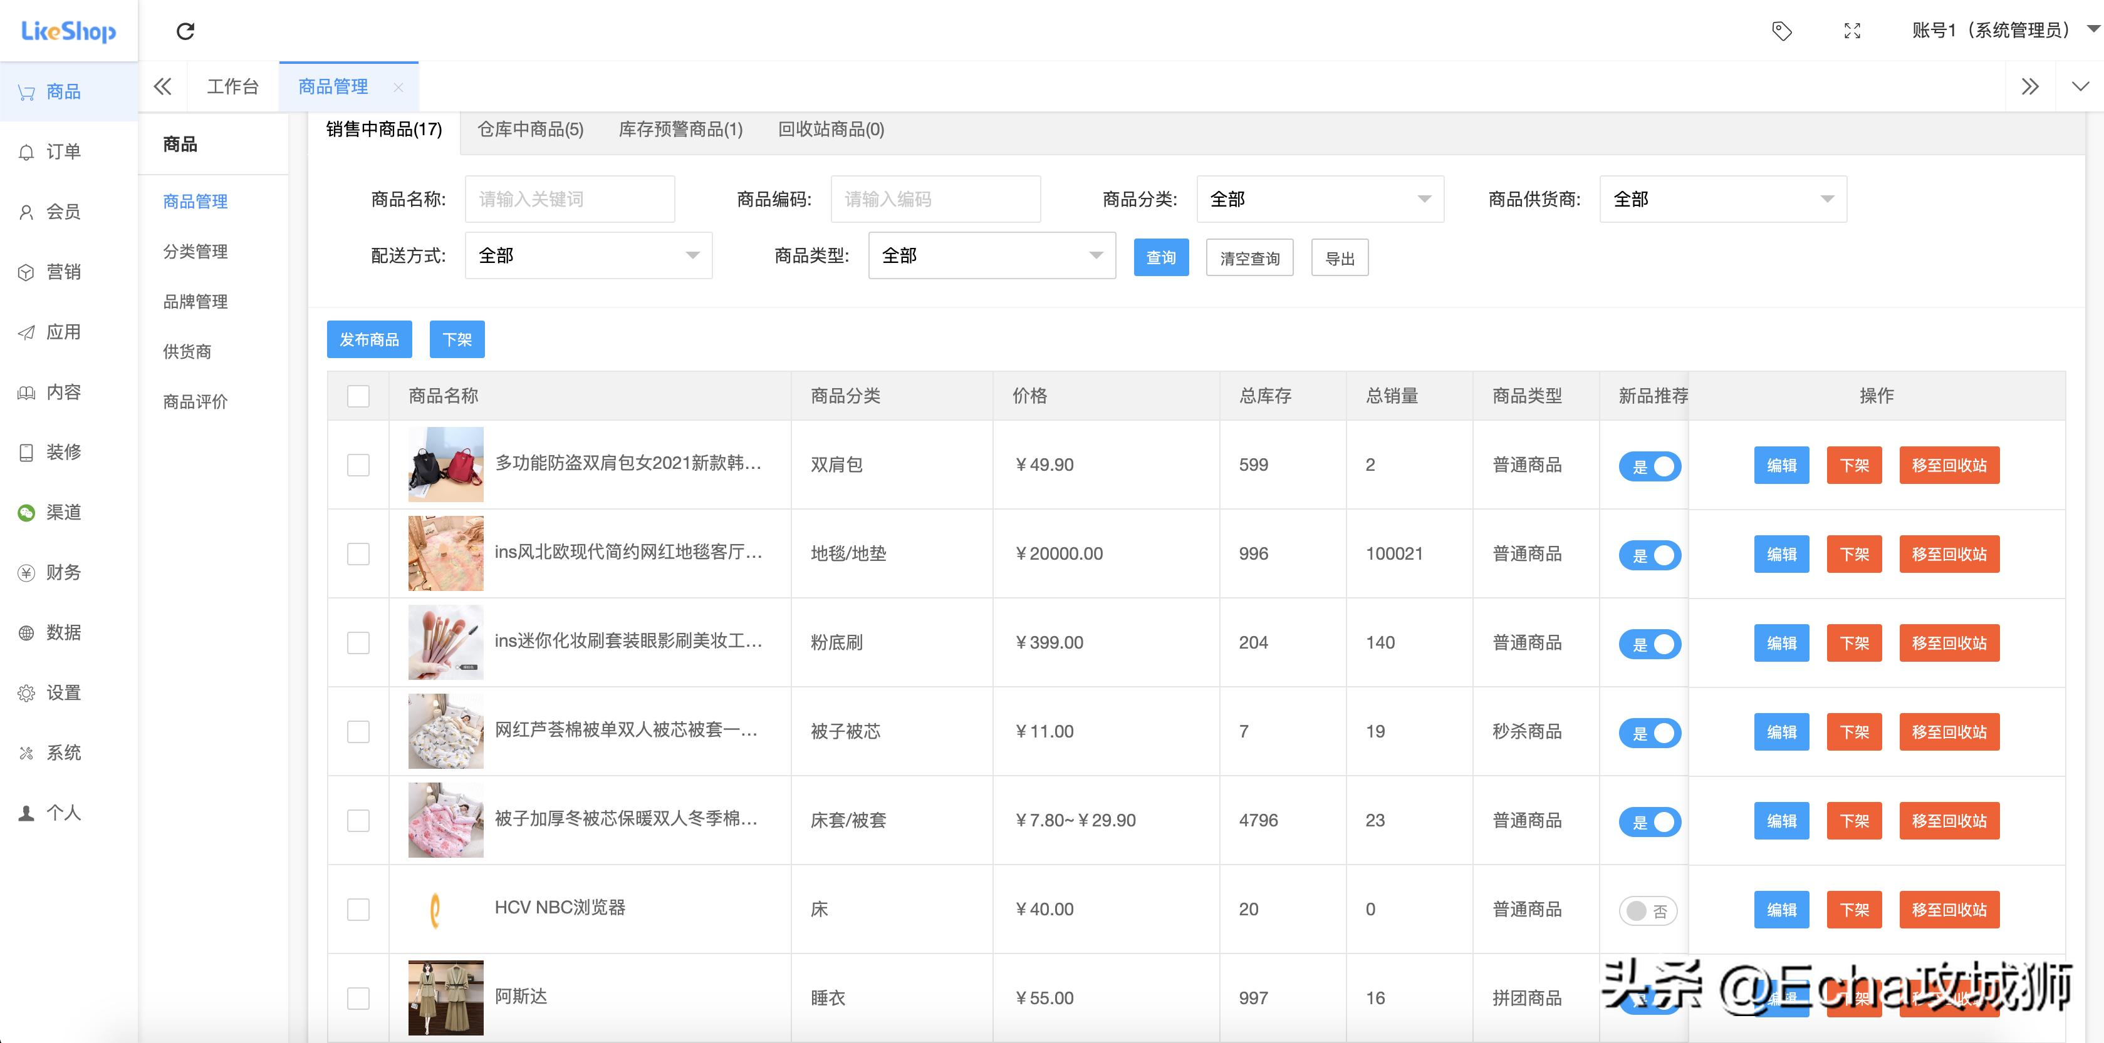Click the refresh icon in top bar
Image resolution: width=2104 pixels, height=1043 pixels.
(x=186, y=30)
